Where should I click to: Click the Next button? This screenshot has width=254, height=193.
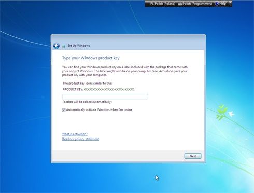click(x=193, y=156)
